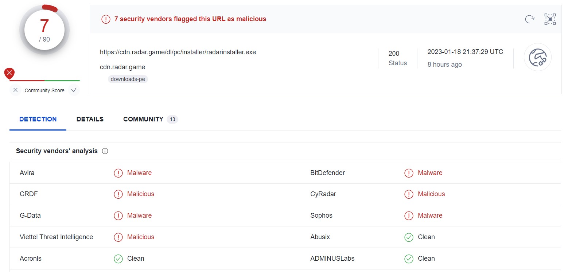Click the Malicious result for CyRadar
The width and height of the screenshot is (568, 272).
click(431, 194)
